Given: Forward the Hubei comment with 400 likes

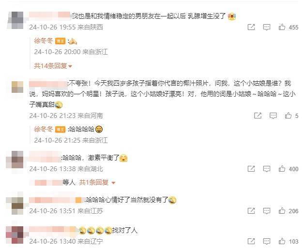Looking at the screenshot, I should tap(251, 169).
